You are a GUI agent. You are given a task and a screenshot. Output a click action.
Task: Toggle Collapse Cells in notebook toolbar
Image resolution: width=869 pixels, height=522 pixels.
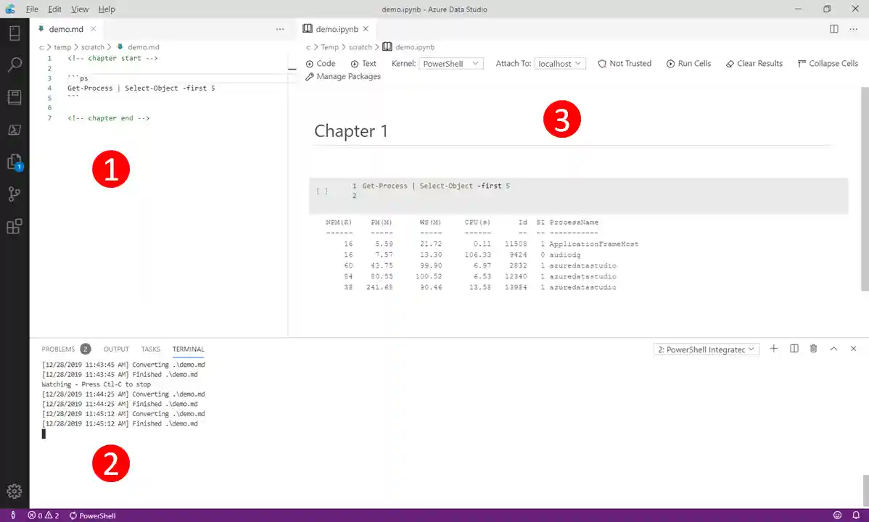[x=827, y=64]
